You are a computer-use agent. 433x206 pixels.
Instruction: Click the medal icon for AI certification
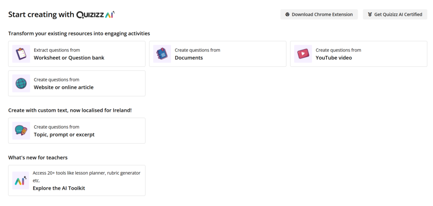point(370,14)
